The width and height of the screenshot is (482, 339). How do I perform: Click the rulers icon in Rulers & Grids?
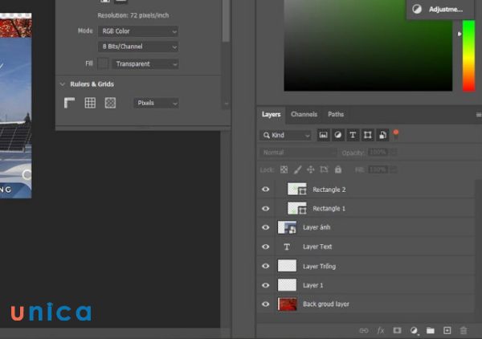[x=70, y=103]
